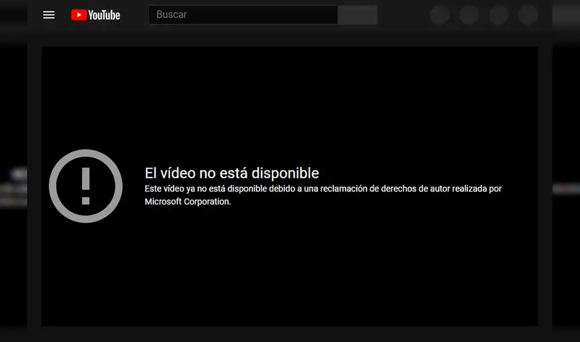Click the heading El vídeo no está disponible
The width and height of the screenshot is (580, 342).
[x=231, y=173]
